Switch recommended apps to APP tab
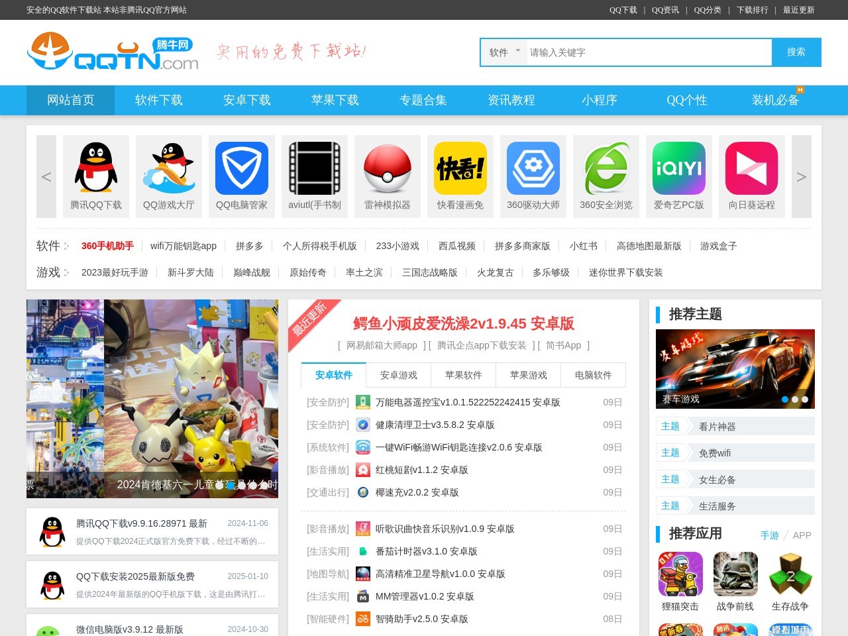This screenshot has height=636, width=848. coord(802,535)
